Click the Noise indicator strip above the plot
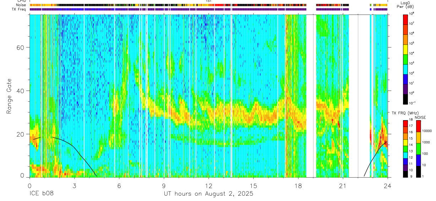 tap(208, 5)
